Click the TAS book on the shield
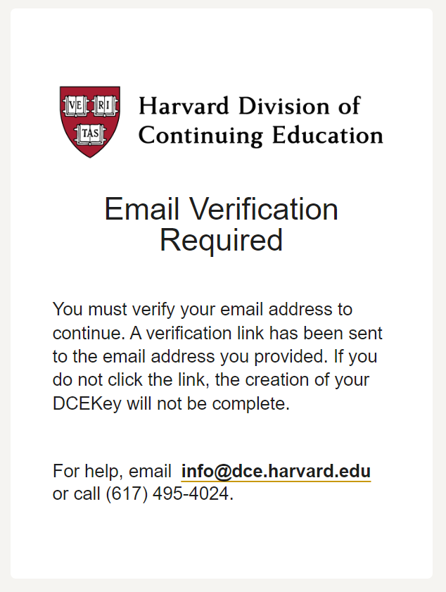Viewport: 446px width, 592px height. pos(90,132)
